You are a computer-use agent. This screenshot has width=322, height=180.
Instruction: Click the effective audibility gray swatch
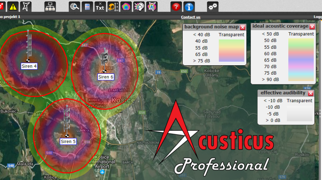300,114
